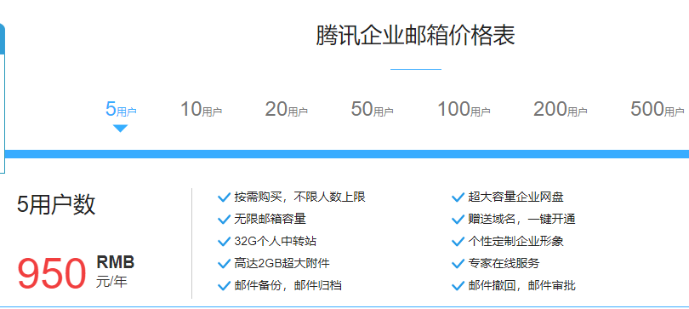This screenshot has height=309, width=689.
Task: Click the text 超大容量企业网盘
Action: pyautogui.click(x=515, y=197)
